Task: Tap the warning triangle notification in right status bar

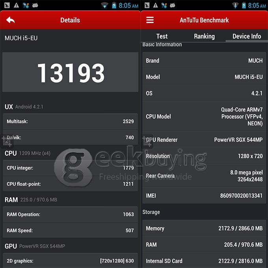Action: pyautogui.click(x=155, y=5)
